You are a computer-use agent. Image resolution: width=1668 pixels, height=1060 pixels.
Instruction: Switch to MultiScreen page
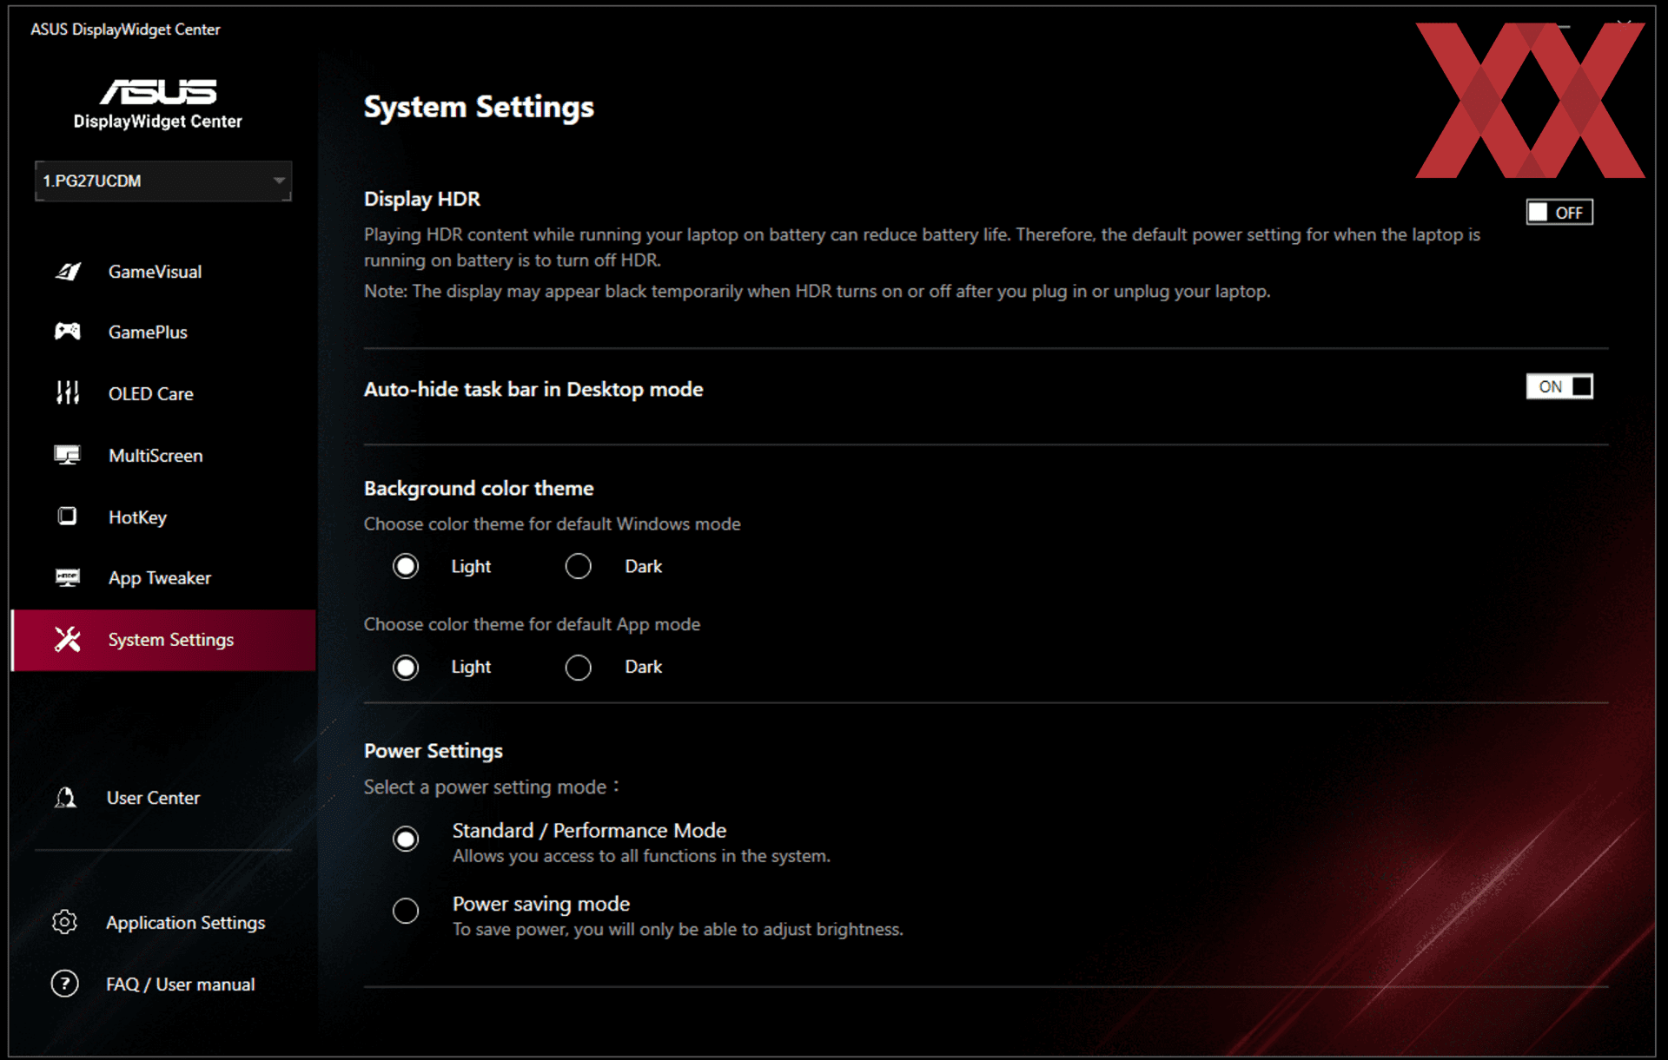click(x=164, y=455)
